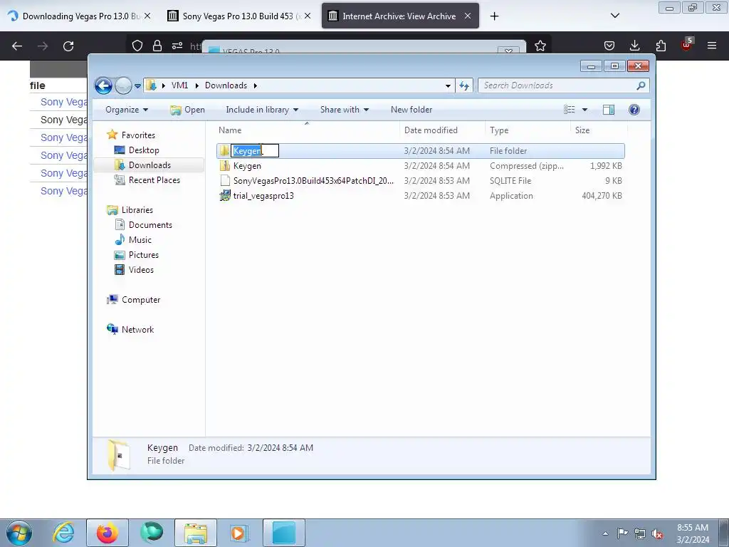
Task: Switch to Downloading Vegas Pro 13.0 tab
Action: (80, 16)
